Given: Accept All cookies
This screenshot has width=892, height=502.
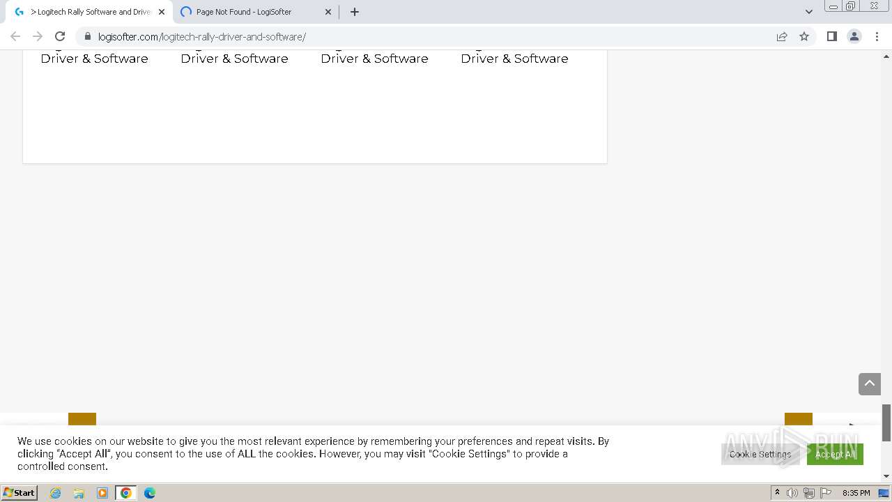Looking at the screenshot, I should pos(835,454).
